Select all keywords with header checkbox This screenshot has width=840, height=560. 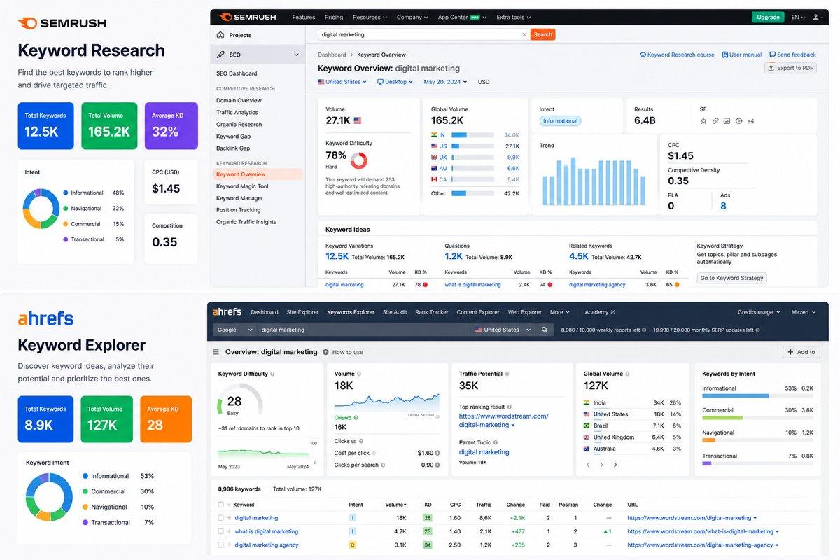coord(220,504)
